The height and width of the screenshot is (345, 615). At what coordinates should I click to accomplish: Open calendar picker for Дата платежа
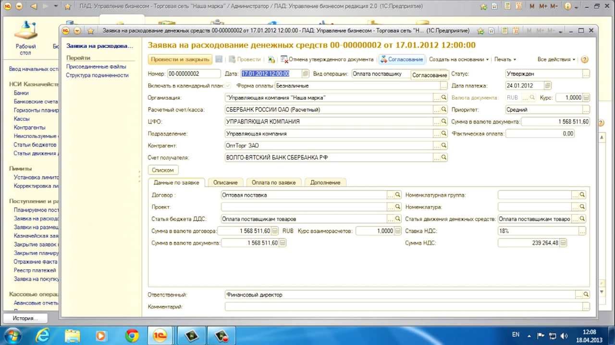click(x=548, y=86)
